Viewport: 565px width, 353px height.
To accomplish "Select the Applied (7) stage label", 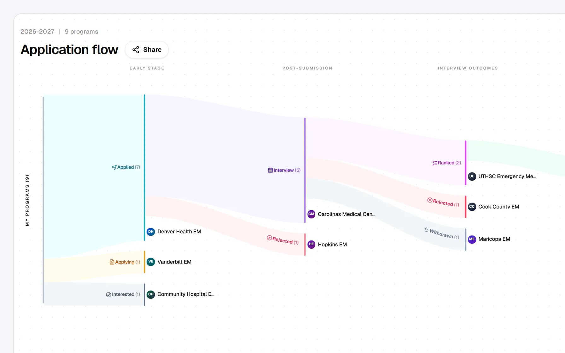I will [129, 167].
